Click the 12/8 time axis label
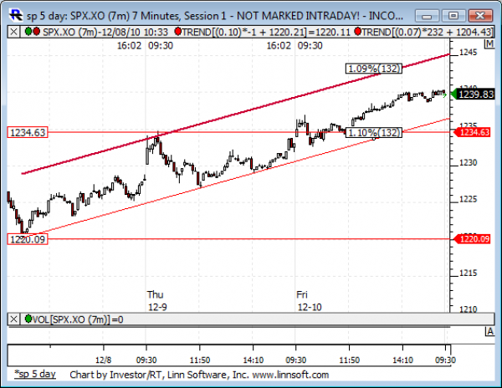This screenshot has width=502, height=388. click(103, 360)
